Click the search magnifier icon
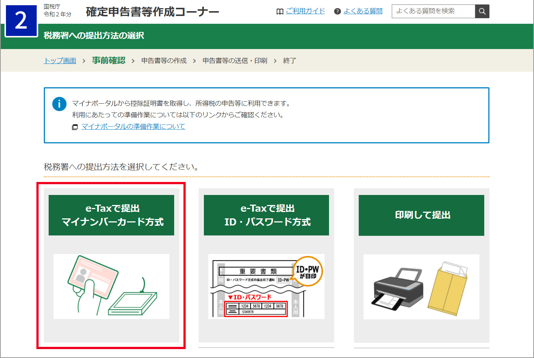The width and height of the screenshot is (534, 358). click(482, 11)
